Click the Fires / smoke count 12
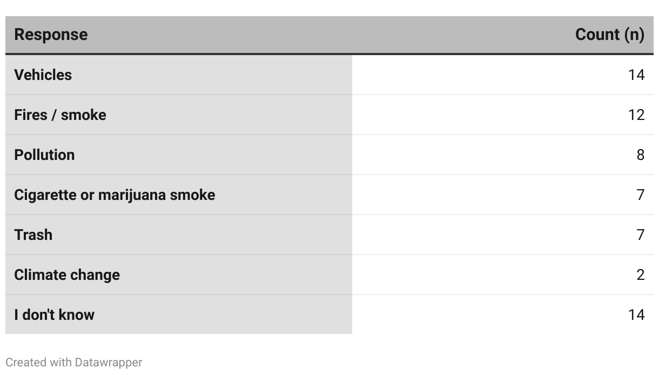Screen dimensions: 659x375 636,115
